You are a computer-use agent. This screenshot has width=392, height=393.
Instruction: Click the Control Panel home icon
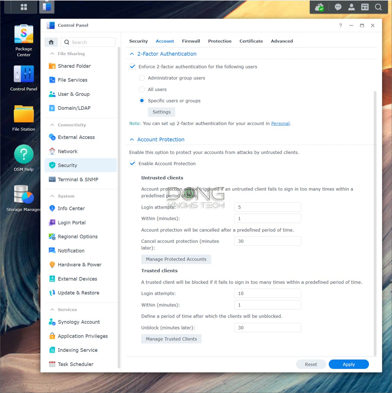click(51, 42)
